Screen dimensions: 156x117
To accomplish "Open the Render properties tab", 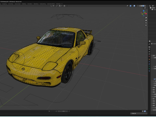I will [149, 47].
